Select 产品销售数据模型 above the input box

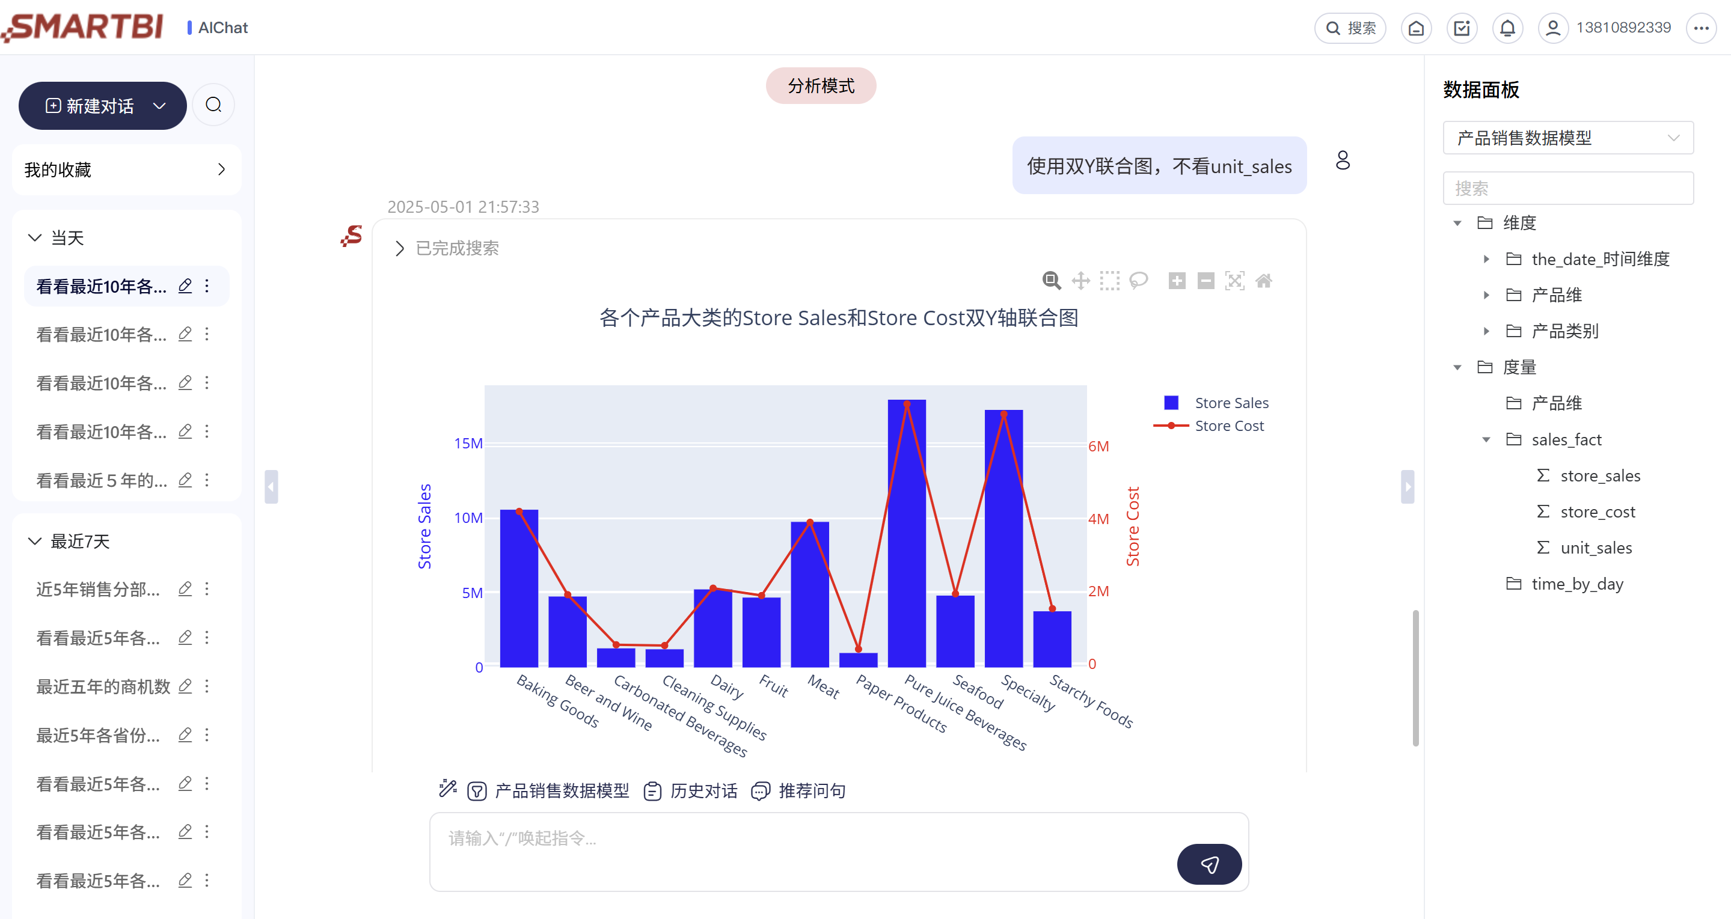562,791
